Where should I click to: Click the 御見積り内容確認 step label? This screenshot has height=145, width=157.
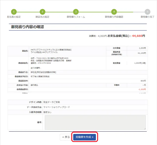click(x=114, y=17)
